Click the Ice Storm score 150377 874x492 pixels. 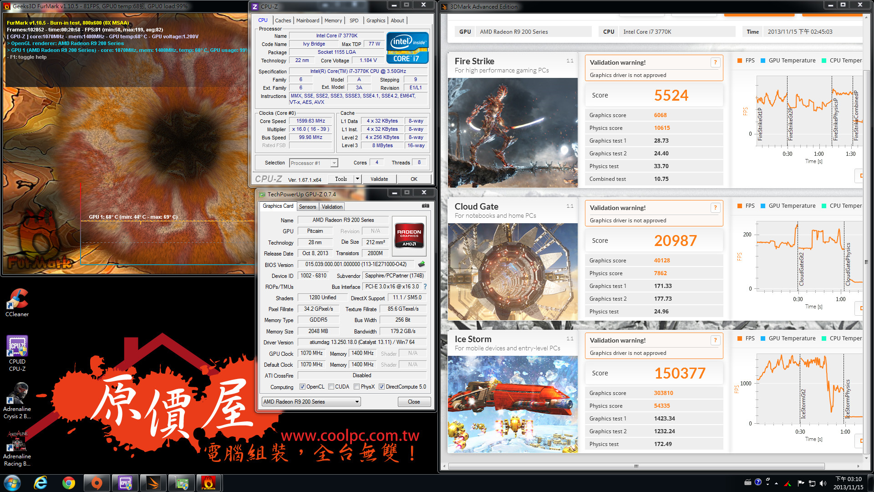(x=680, y=373)
